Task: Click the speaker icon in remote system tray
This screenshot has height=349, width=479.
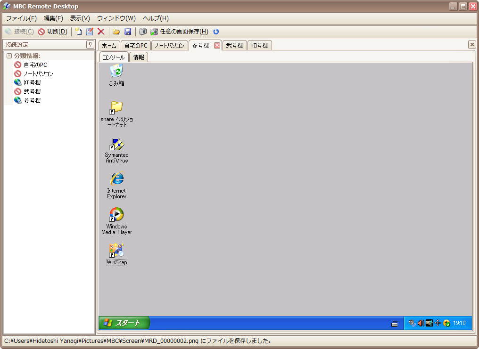Action: click(x=421, y=323)
